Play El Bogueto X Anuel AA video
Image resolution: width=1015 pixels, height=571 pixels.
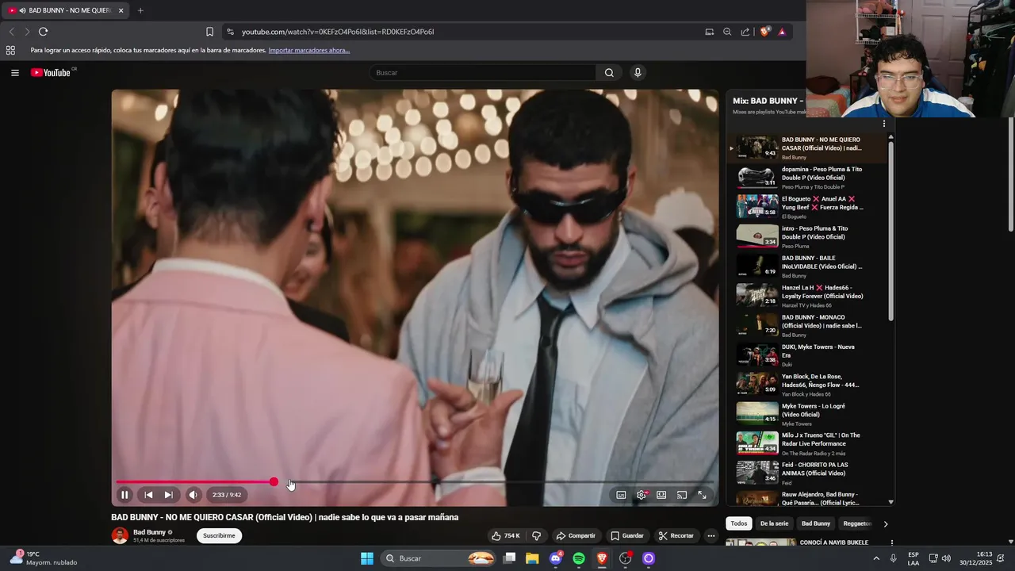pyautogui.click(x=807, y=207)
